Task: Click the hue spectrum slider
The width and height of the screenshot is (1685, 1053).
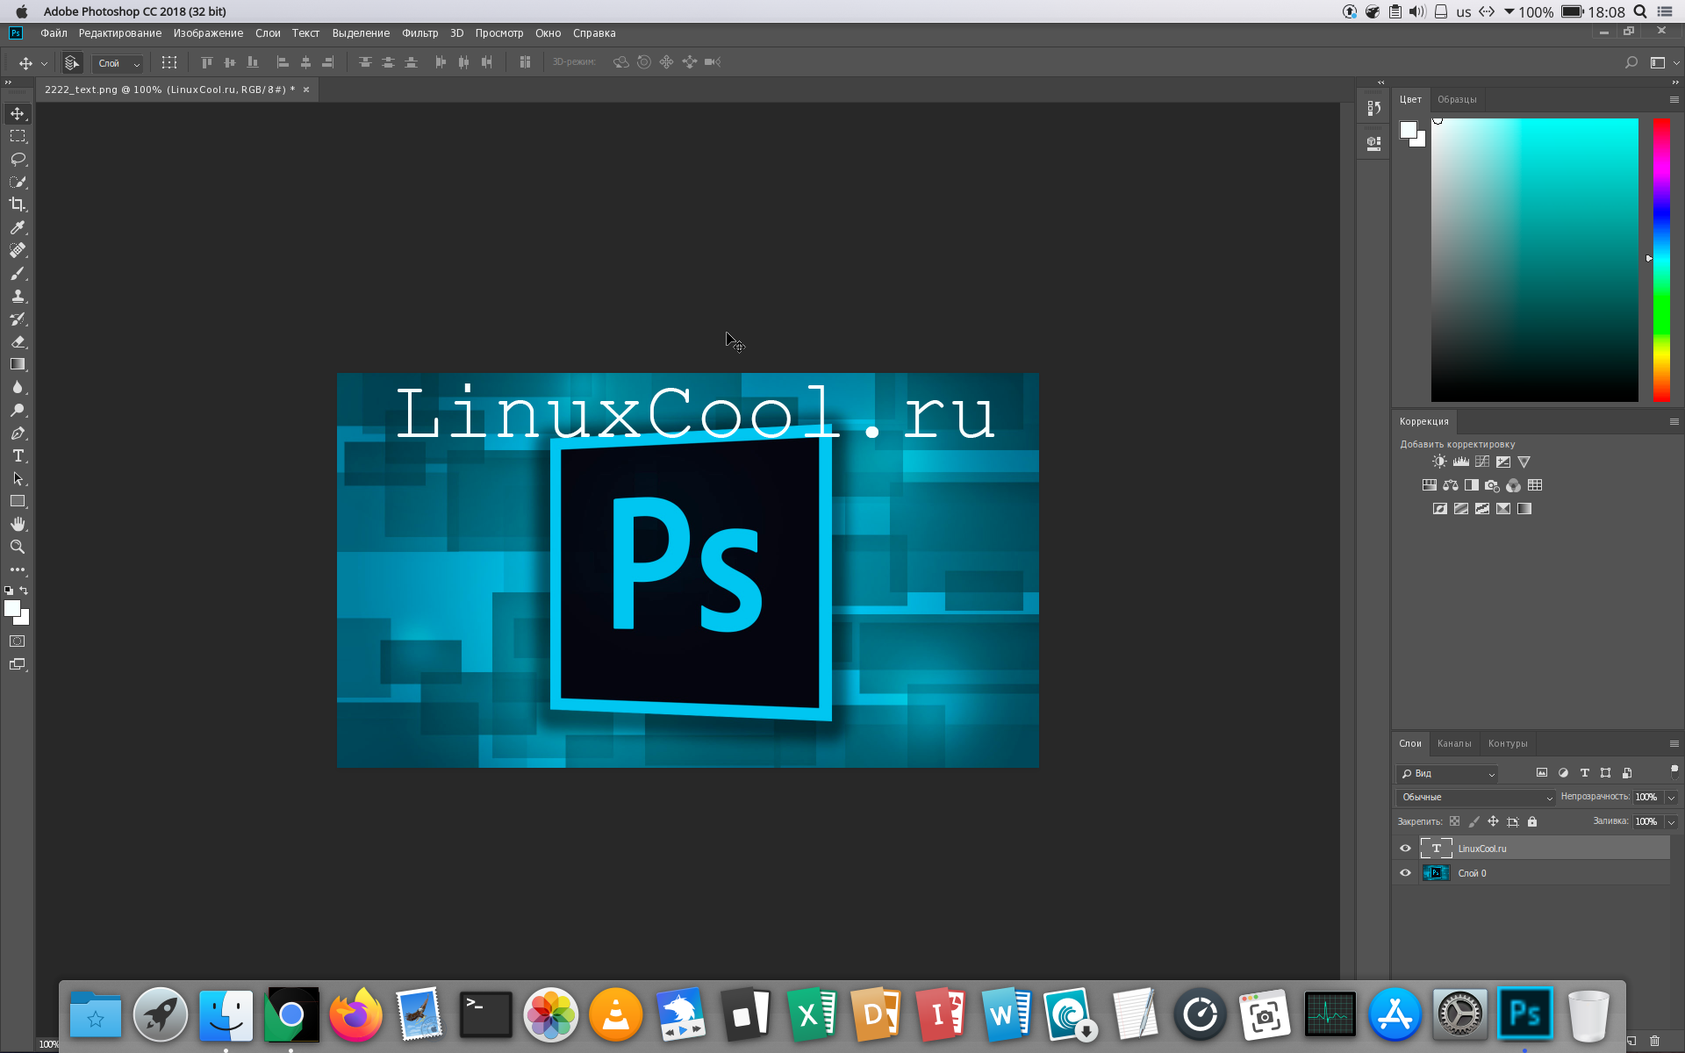Action: coord(1661,260)
